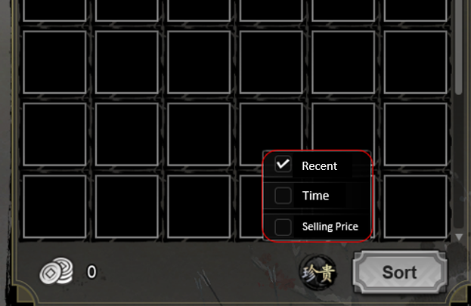The width and height of the screenshot is (471, 306).
Task: Select second slot in second-to-last row
Action: [127, 134]
